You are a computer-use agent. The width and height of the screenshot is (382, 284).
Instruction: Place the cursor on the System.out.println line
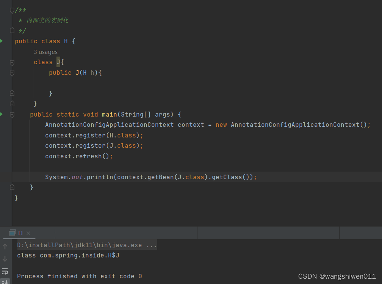[151, 177]
